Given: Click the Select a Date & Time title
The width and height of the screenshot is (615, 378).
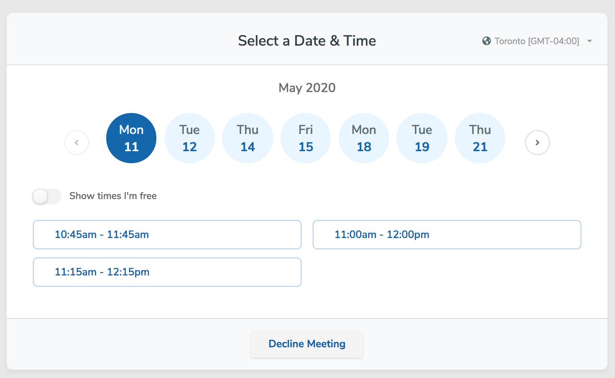Looking at the screenshot, I should [x=307, y=41].
